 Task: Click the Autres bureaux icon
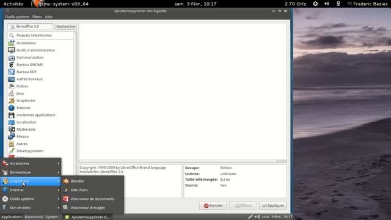[x=11, y=79]
